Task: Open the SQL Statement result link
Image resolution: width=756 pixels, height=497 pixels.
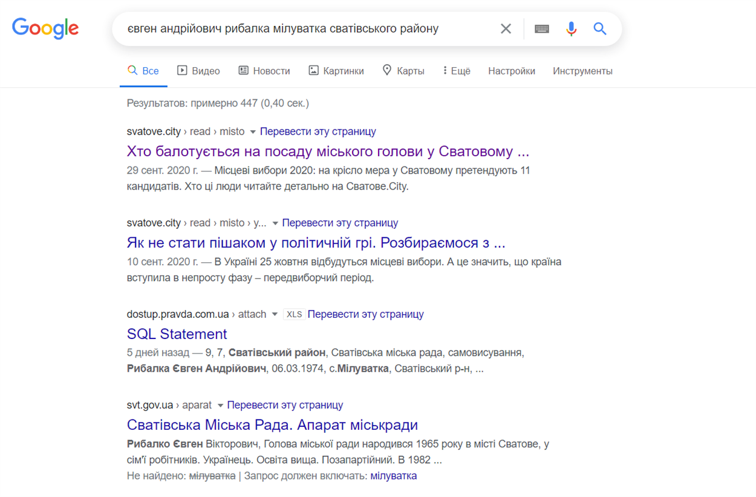Action: tap(177, 334)
